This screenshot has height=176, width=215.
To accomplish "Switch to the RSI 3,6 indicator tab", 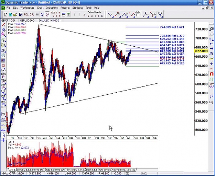I will tap(56, 170).
